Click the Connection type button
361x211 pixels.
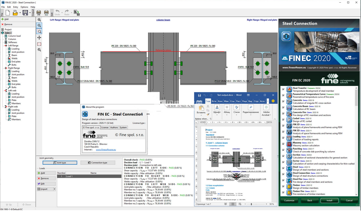point(98,163)
